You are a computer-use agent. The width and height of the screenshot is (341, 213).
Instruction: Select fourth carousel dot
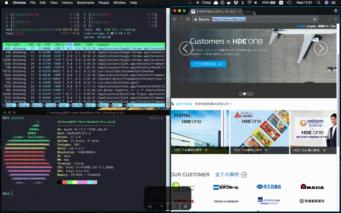[252, 94]
